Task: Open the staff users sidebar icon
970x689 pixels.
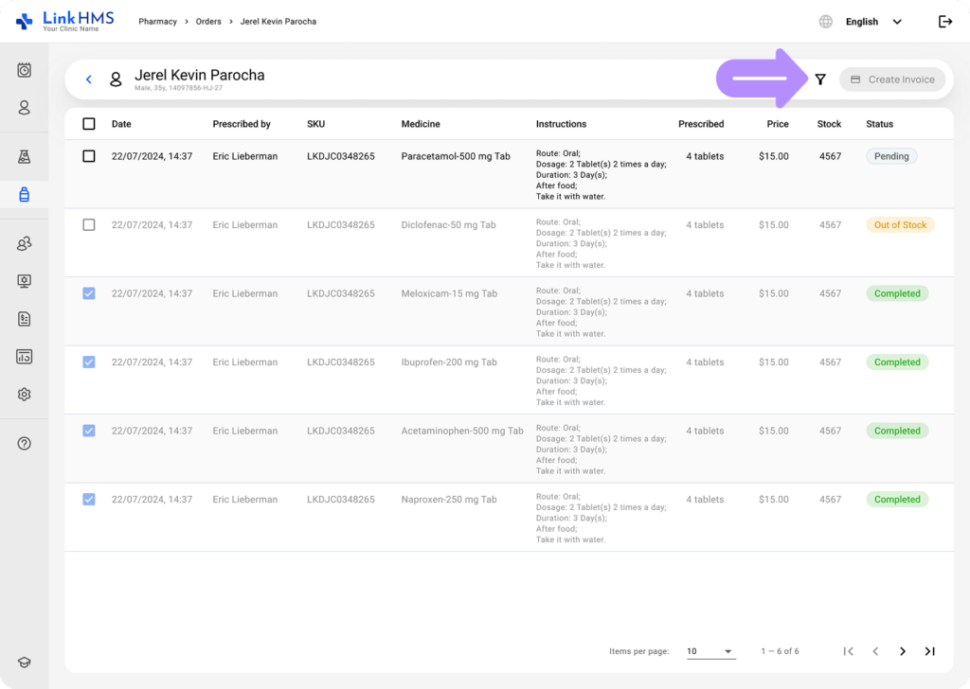Action: pyautogui.click(x=24, y=243)
